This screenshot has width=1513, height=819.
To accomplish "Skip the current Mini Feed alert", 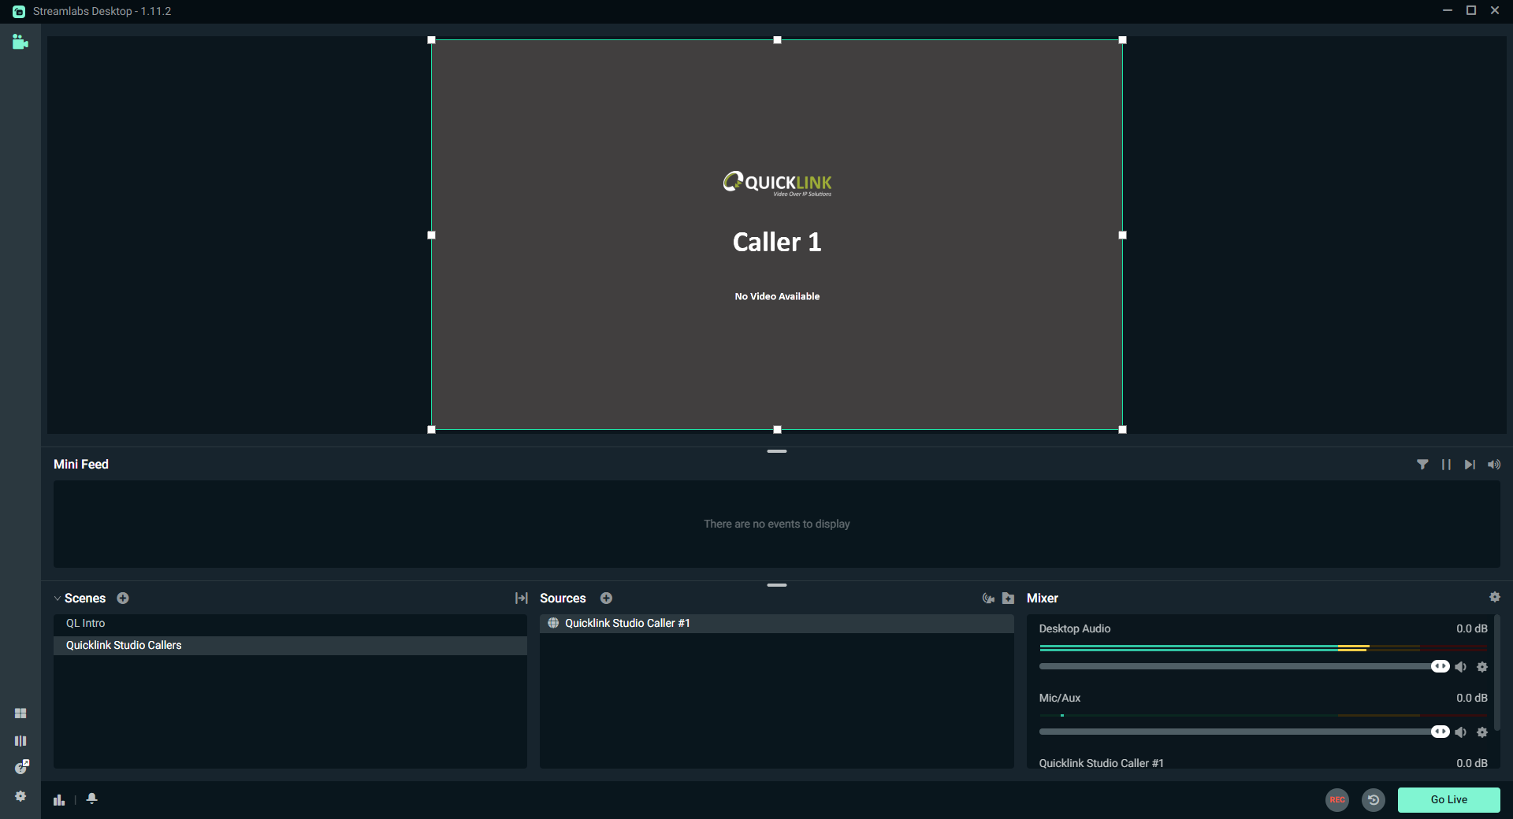I will click(x=1470, y=465).
